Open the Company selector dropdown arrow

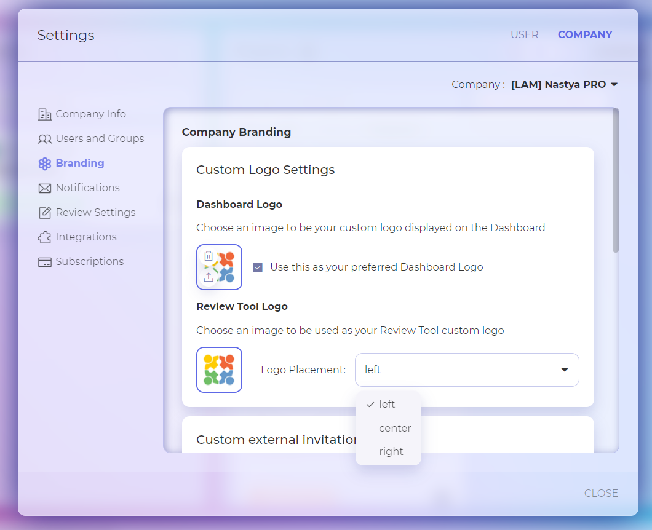coord(614,84)
